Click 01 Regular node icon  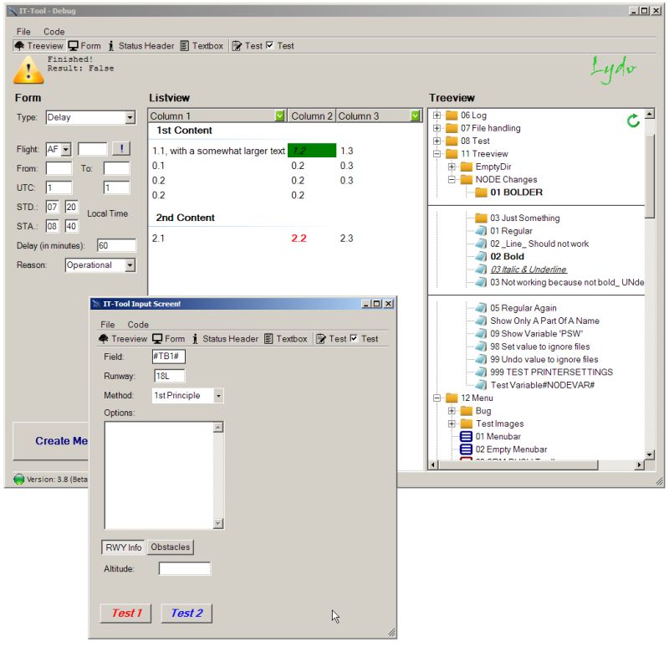click(x=482, y=231)
